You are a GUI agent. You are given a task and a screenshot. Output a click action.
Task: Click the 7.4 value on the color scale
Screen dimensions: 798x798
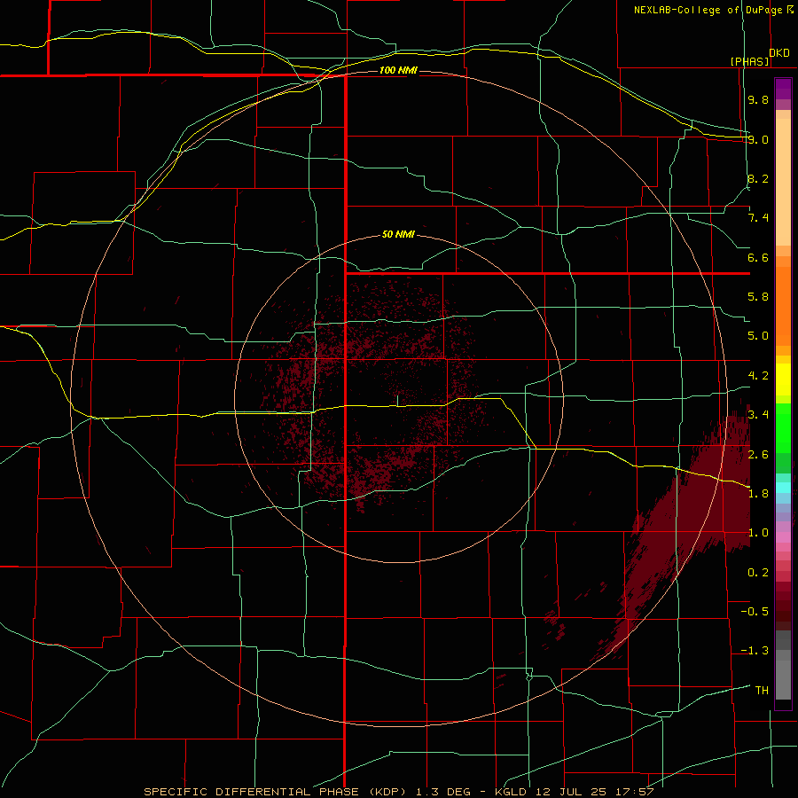pos(758,218)
